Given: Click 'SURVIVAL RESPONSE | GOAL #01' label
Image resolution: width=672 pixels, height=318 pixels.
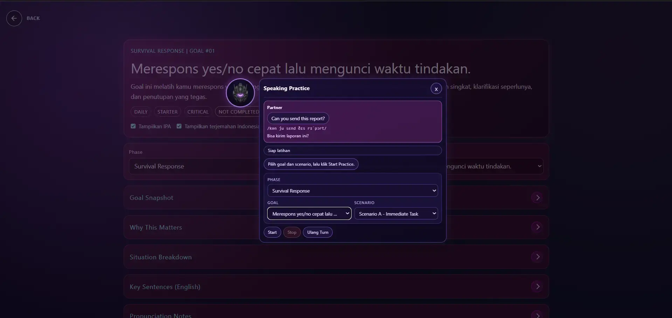Looking at the screenshot, I should pyautogui.click(x=173, y=51).
